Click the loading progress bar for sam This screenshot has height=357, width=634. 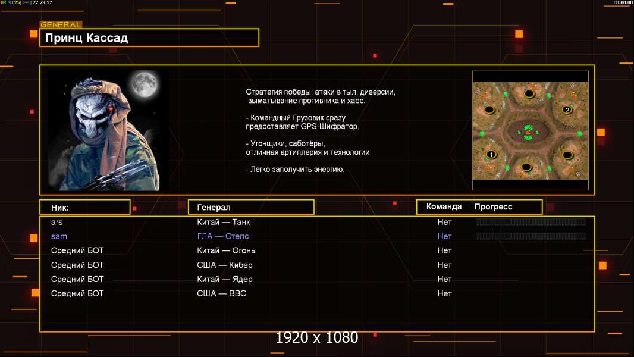(x=531, y=236)
